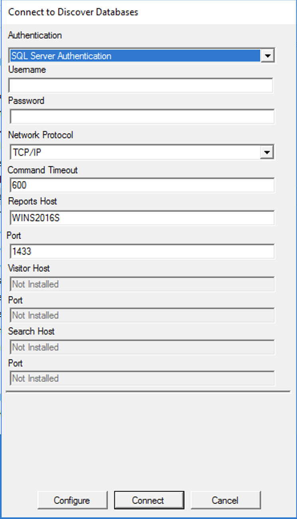Click the TCP/IP protocol combo box
This screenshot has height=519, width=297.
135,152
